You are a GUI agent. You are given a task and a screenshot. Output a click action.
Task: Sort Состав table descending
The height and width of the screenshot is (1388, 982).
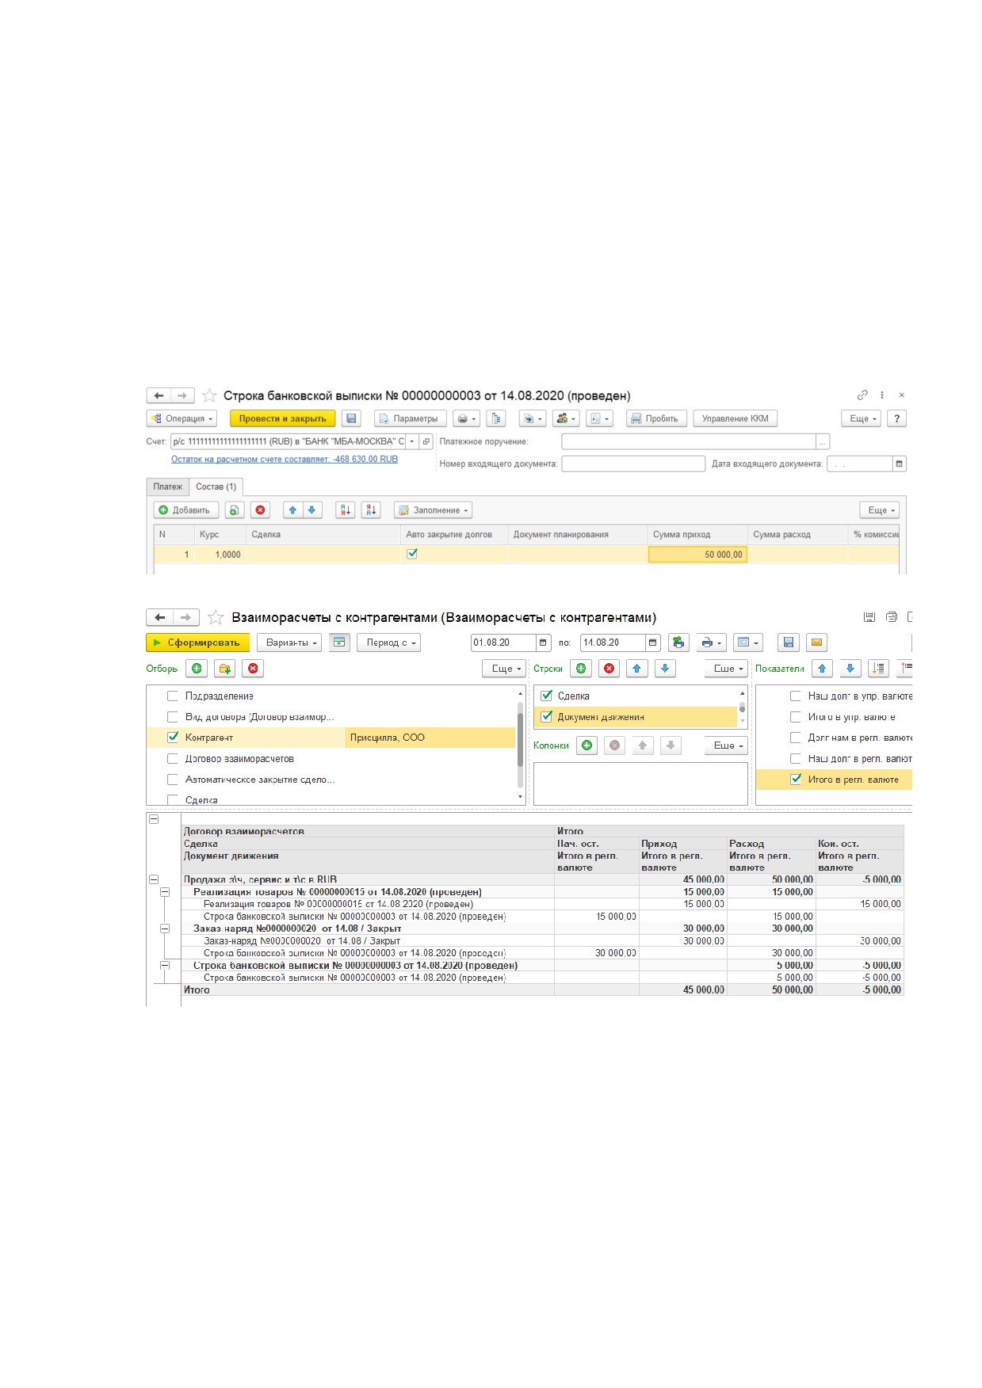[371, 510]
